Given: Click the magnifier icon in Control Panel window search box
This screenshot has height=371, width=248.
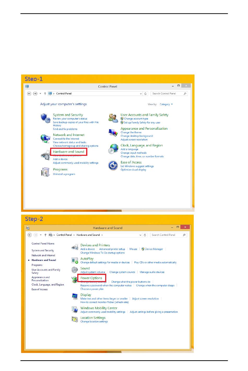Looking at the screenshot, I should pyautogui.click(x=185, y=94).
